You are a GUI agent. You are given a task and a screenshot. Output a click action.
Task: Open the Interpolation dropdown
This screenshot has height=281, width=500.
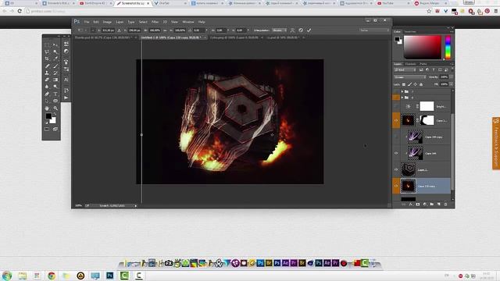point(280,30)
